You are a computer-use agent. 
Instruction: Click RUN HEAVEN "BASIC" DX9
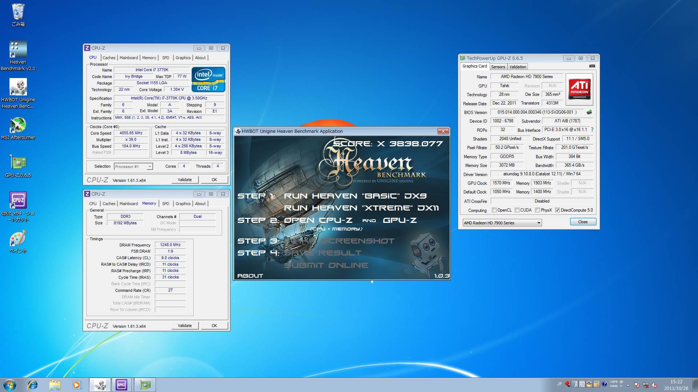coord(355,196)
